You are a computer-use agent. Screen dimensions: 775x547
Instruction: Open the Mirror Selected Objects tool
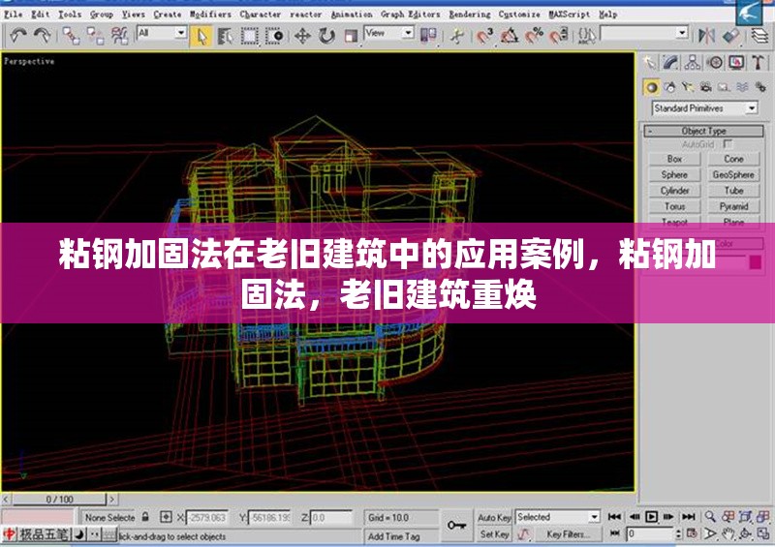707,36
